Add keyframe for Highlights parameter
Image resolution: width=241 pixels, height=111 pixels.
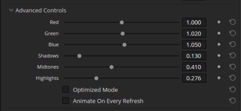click(219, 78)
